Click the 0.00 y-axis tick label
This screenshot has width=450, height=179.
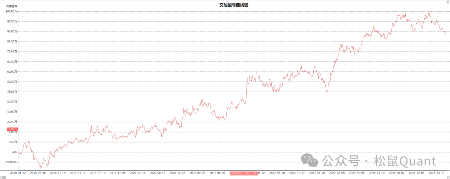click(x=13, y=152)
